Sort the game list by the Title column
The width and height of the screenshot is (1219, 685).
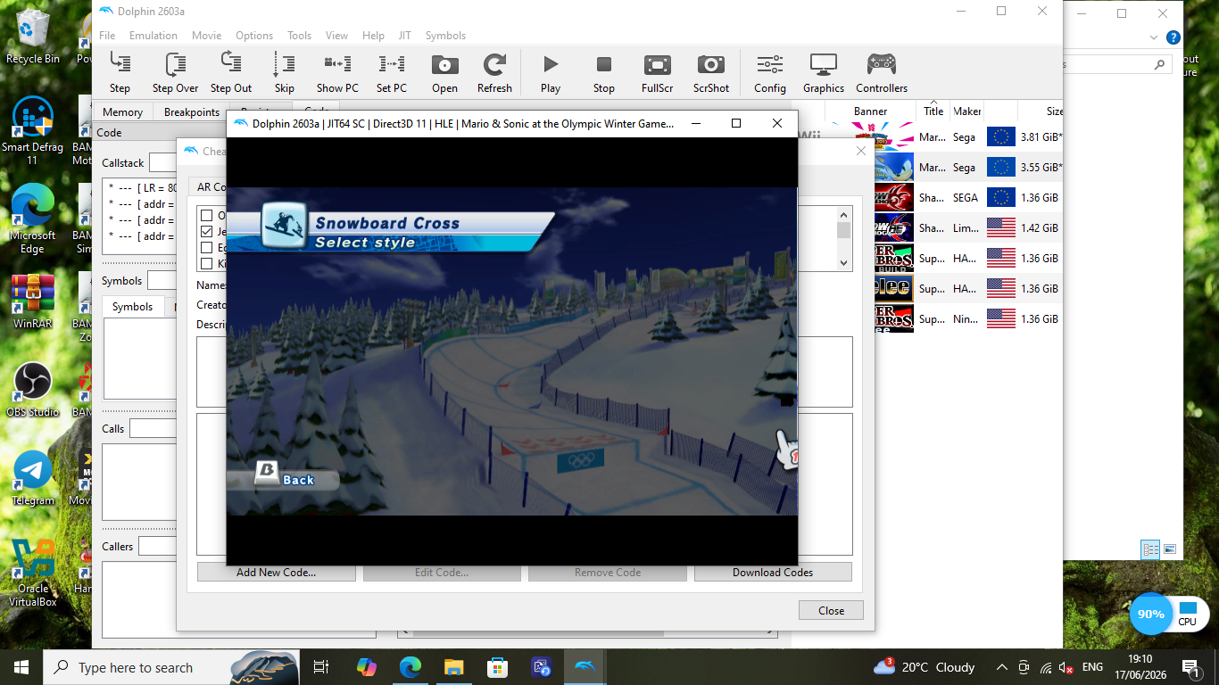pos(933,111)
